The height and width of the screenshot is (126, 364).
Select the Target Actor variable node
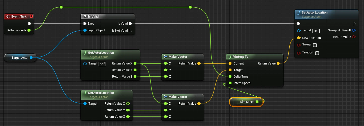(x=20, y=58)
